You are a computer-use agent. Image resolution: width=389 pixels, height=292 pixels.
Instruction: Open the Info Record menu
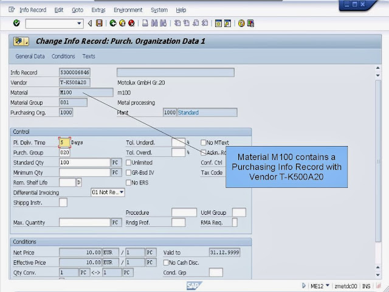33,10
